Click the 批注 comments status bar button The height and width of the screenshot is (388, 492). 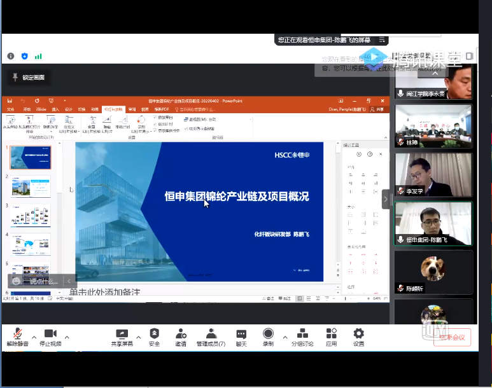[285, 298]
